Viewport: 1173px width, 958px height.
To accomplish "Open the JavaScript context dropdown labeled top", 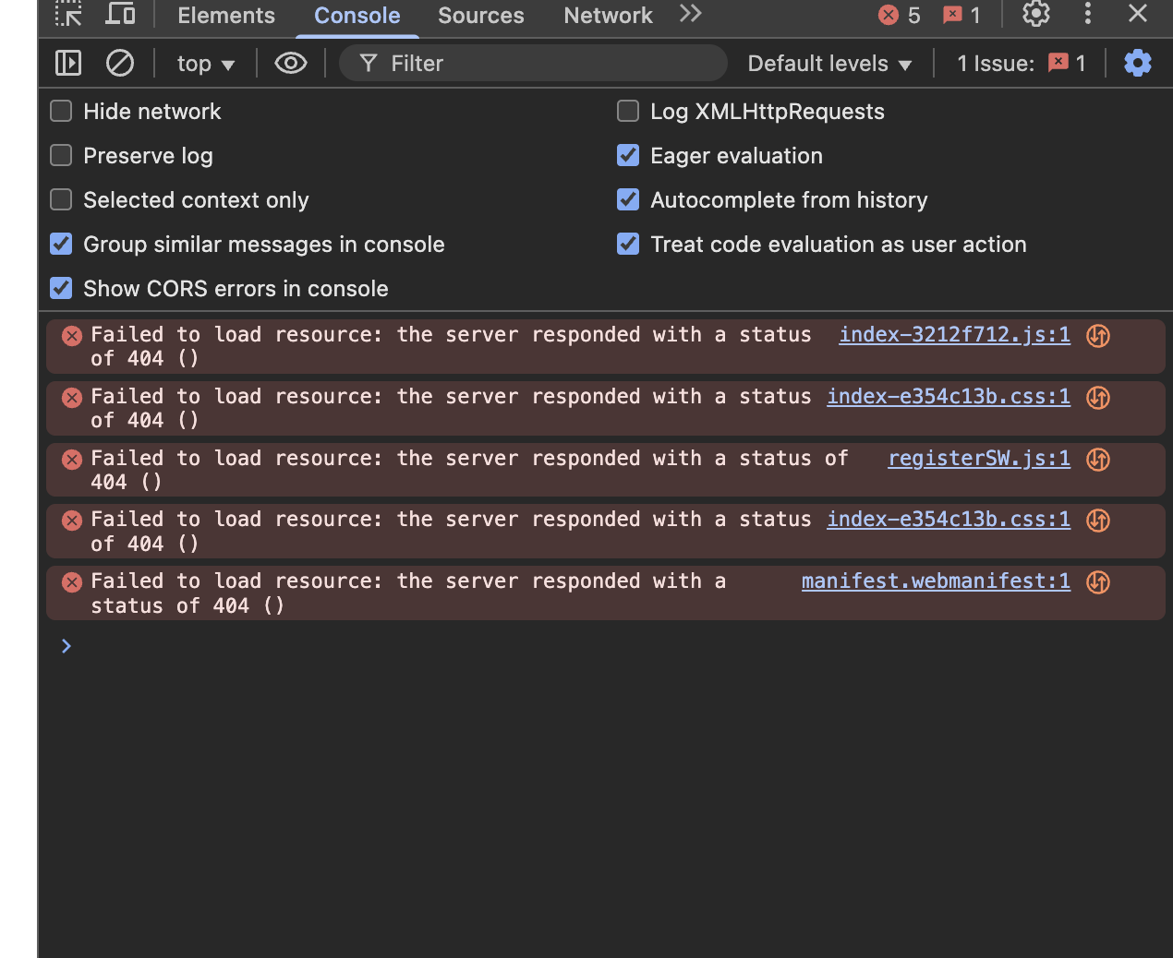I will pyautogui.click(x=204, y=63).
